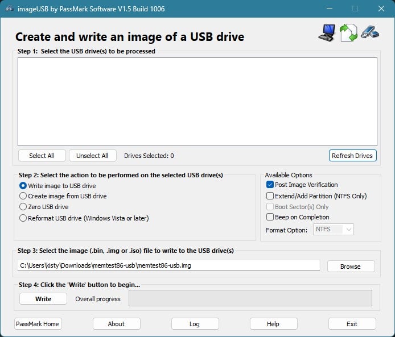Click the overall progress bar

(x=250, y=298)
